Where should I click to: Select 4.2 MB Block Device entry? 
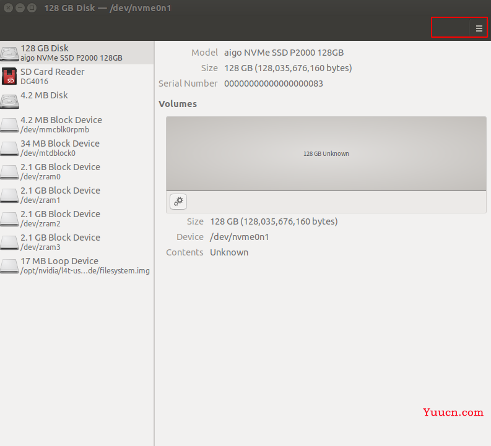pyautogui.click(x=77, y=124)
